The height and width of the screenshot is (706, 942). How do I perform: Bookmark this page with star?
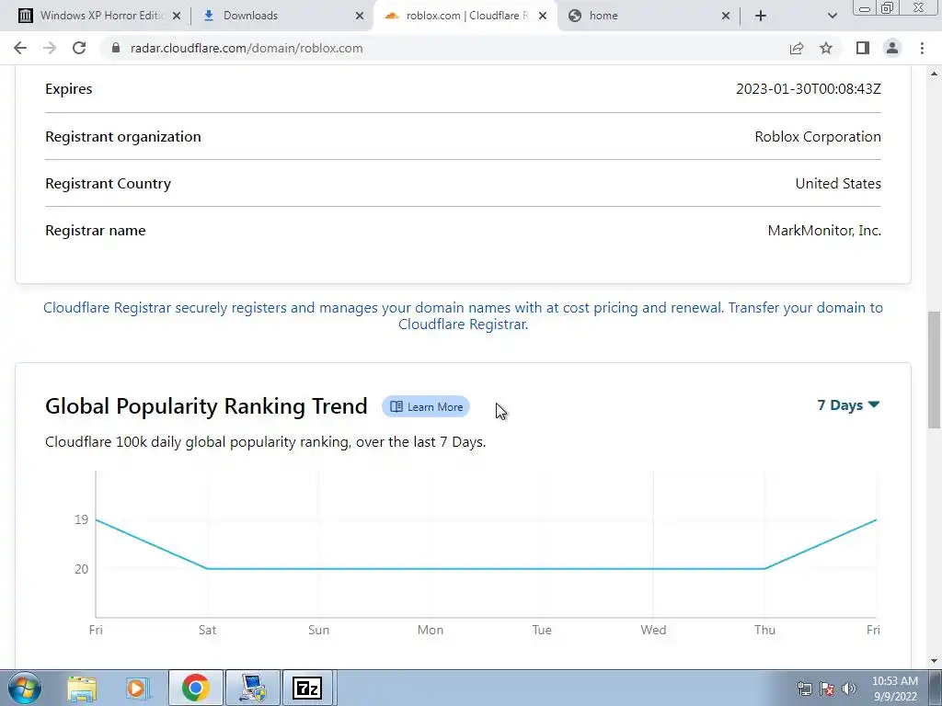826,48
